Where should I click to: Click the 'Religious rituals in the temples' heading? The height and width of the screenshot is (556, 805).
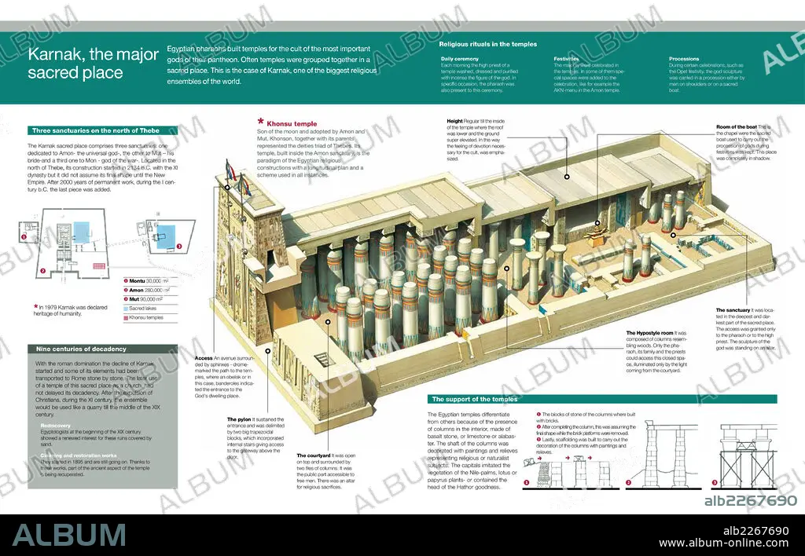[x=487, y=44]
